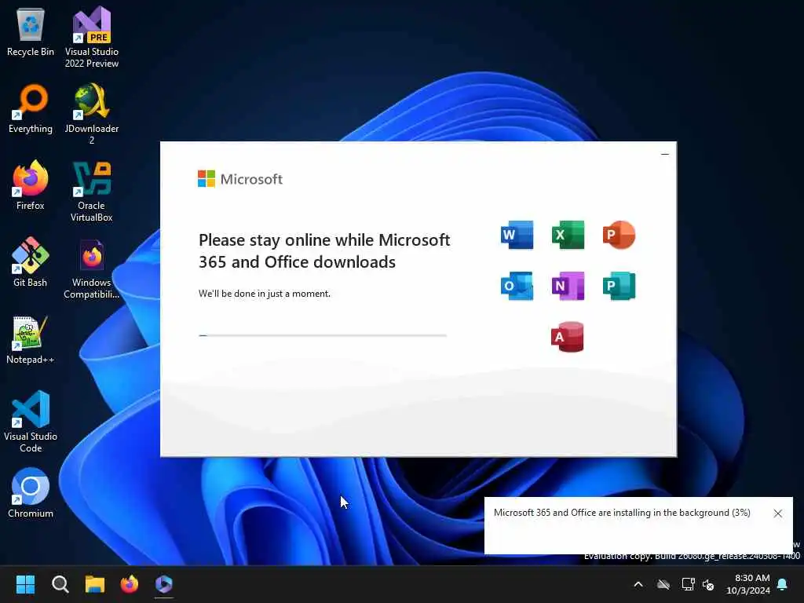Open the Recycle Bin desktop icon
Viewport: 804px width, 603px height.
[x=31, y=31]
